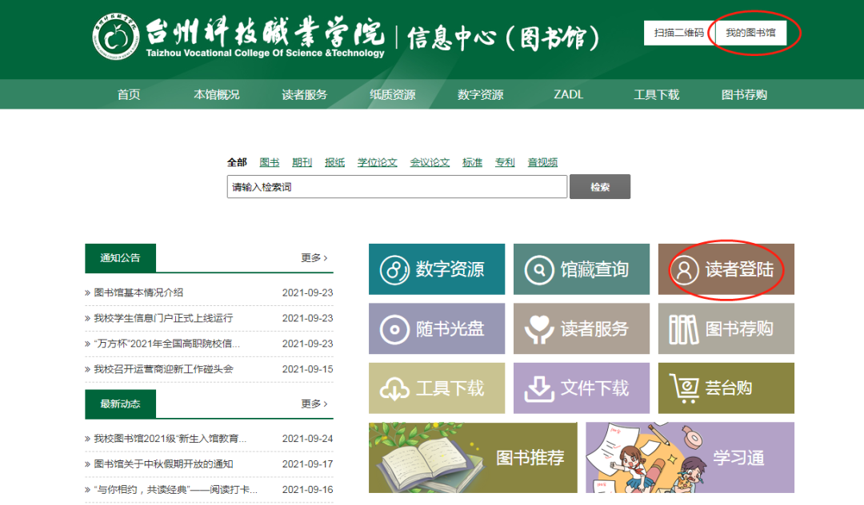Open the 图书馆基本情况介绍 announcement link
This screenshot has height=505, width=864.
point(140,293)
